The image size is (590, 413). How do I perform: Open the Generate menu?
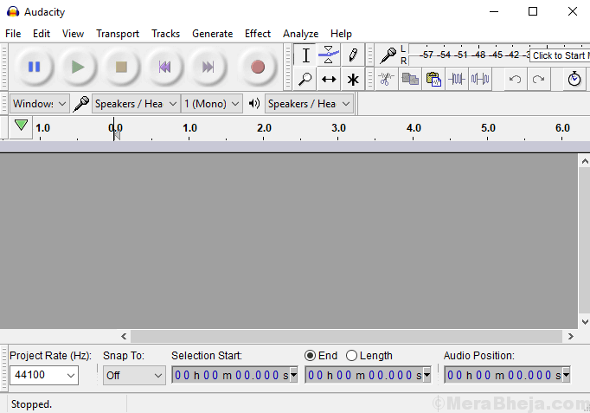coord(212,34)
